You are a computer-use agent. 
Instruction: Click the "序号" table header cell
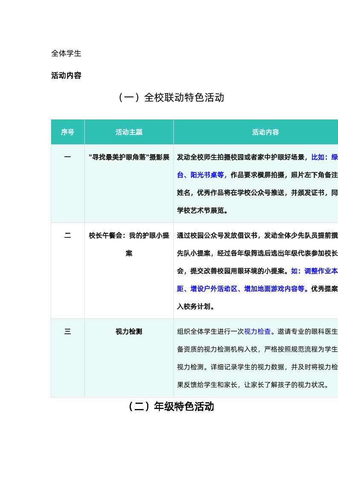pos(67,132)
